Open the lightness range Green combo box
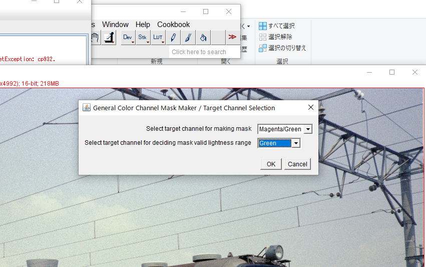This screenshot has height=267, width=426. click(279, 143)
